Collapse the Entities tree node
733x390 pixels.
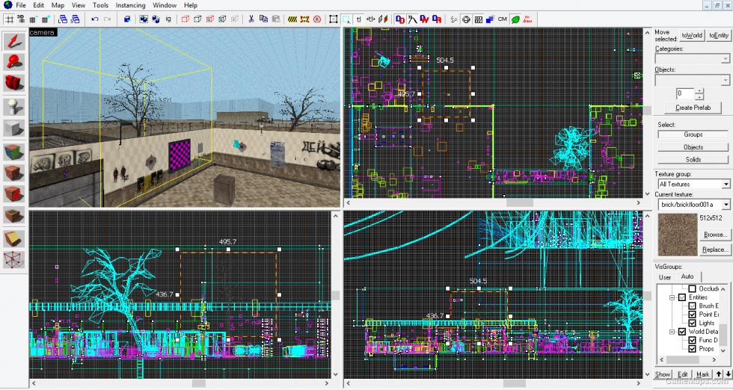[x=672, y=297]
